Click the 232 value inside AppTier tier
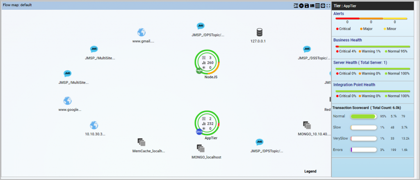 (x=210, y=124)
